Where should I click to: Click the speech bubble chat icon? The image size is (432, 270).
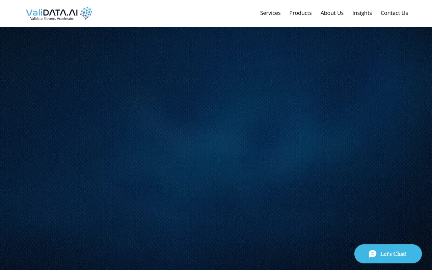[x=373, y=254]
